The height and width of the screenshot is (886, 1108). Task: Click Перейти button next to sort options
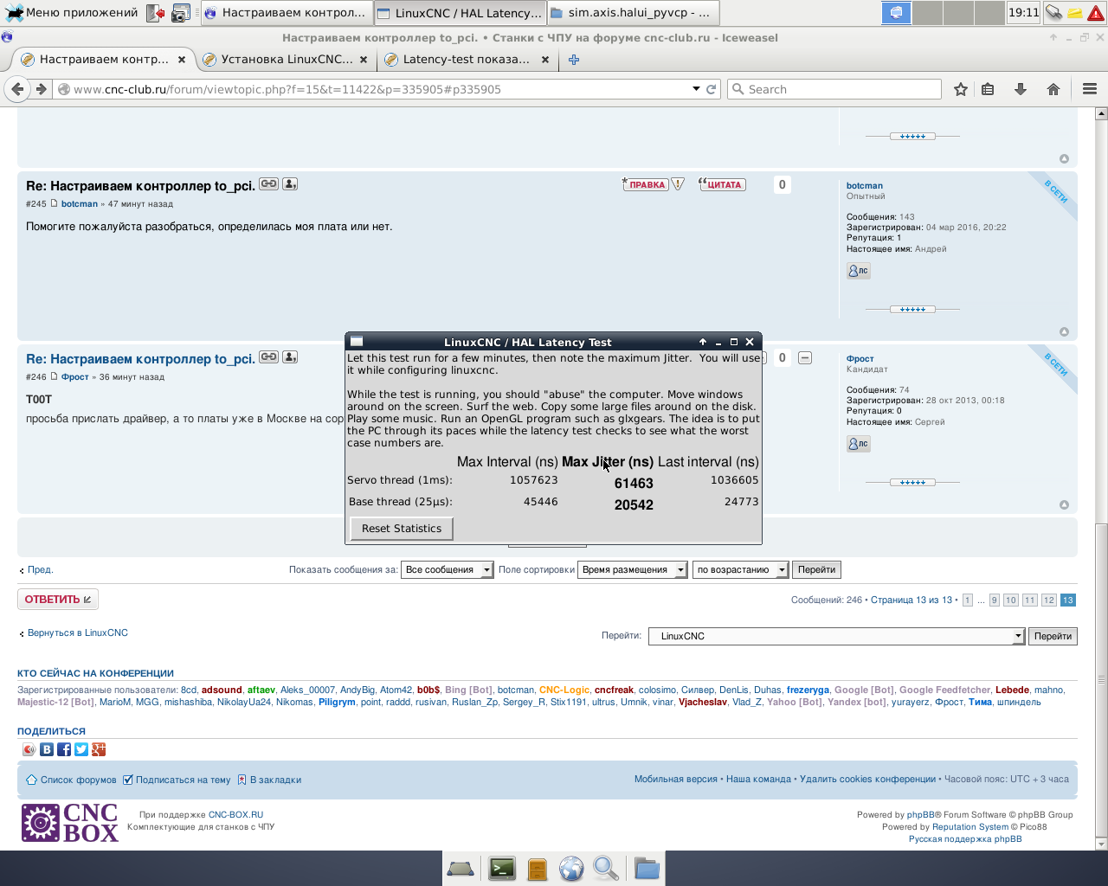816,569
